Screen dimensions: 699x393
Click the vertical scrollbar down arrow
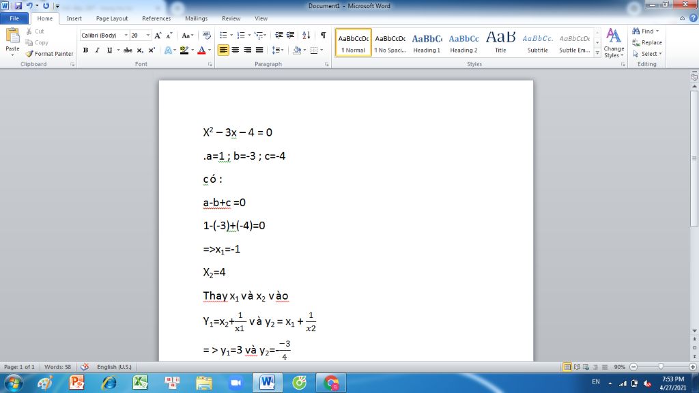click(x=694, y=331)
